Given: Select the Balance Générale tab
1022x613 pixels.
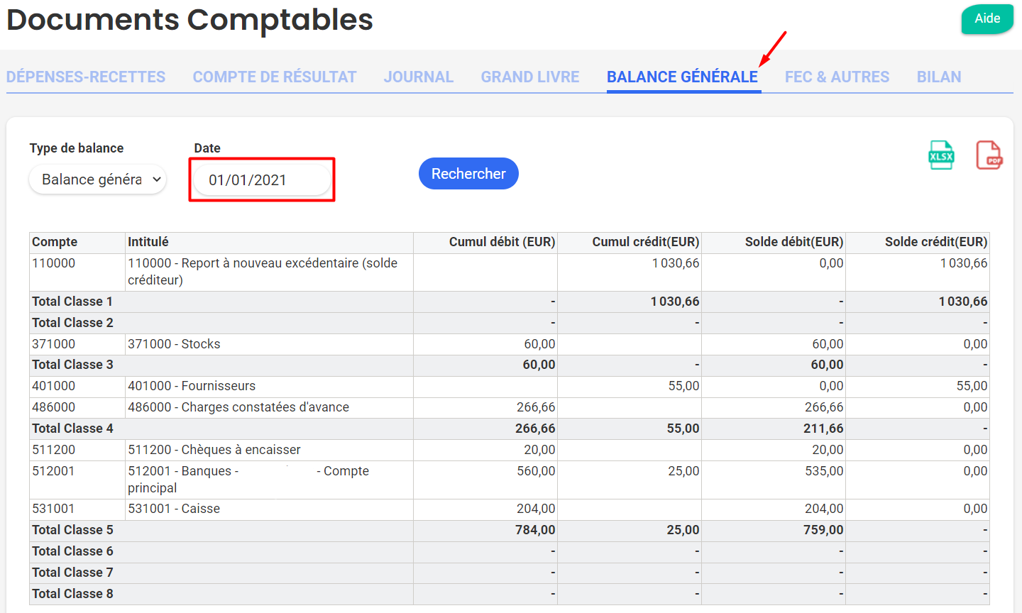Looking at the screenshot, I should pos(682,77).
